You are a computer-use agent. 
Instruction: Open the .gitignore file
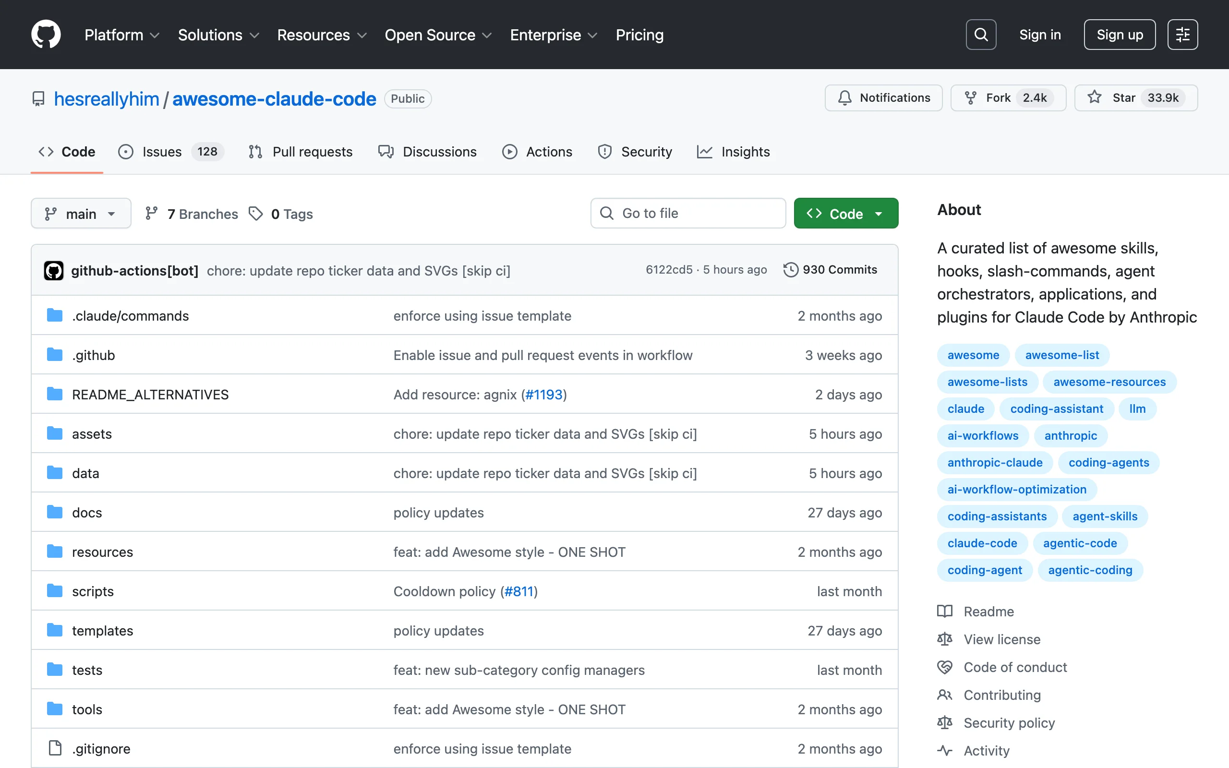[x=101, y=748]
